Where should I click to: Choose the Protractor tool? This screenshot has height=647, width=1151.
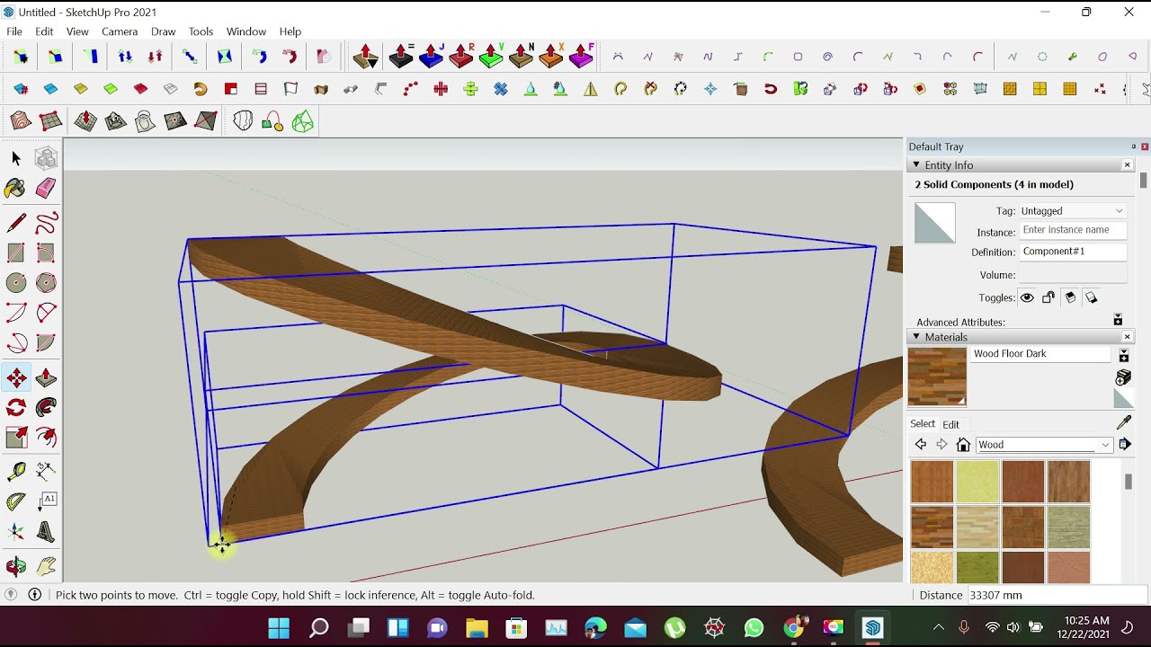(x=16, y=502)
